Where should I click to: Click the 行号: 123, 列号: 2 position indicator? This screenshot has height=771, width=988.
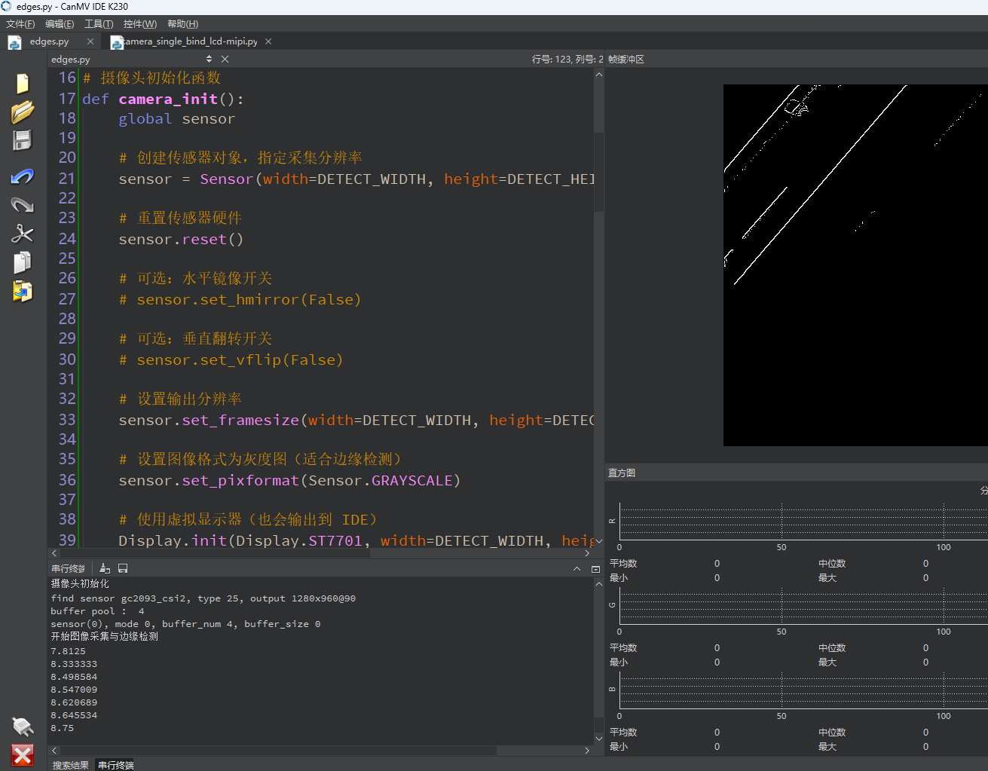click(x=567, y=59)
